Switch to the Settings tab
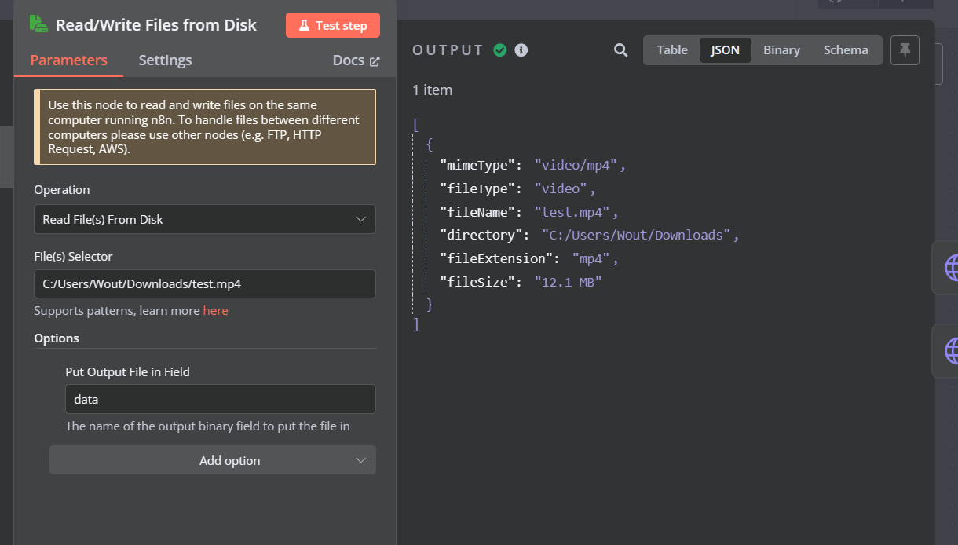The image size is (958, 545). point(166,60)
